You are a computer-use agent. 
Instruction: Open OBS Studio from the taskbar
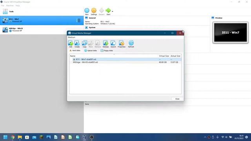(x=91, y=137)
